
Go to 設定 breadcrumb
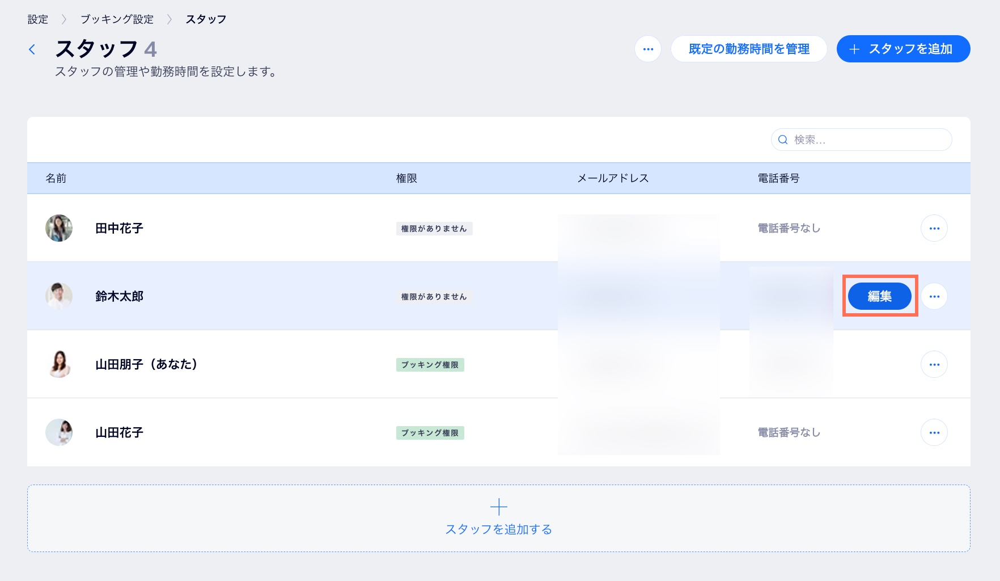coord(38,19)
